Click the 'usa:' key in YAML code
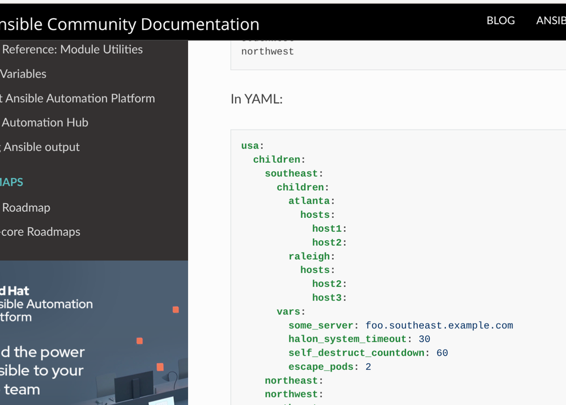The height and width of the screenshot is (405, 566). click(253, 146)
